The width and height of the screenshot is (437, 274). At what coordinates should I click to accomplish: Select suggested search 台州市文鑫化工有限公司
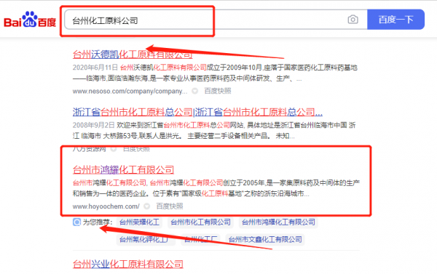tap(265, 240)
